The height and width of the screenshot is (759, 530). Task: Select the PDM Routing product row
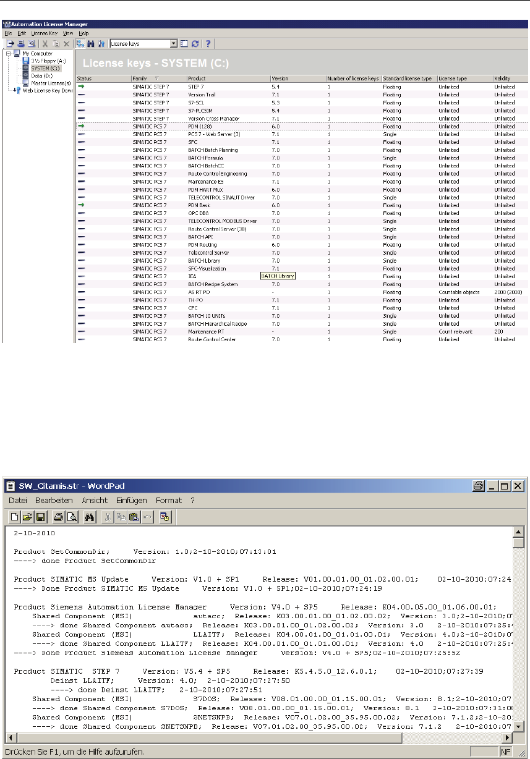click(x=302, y=245)
